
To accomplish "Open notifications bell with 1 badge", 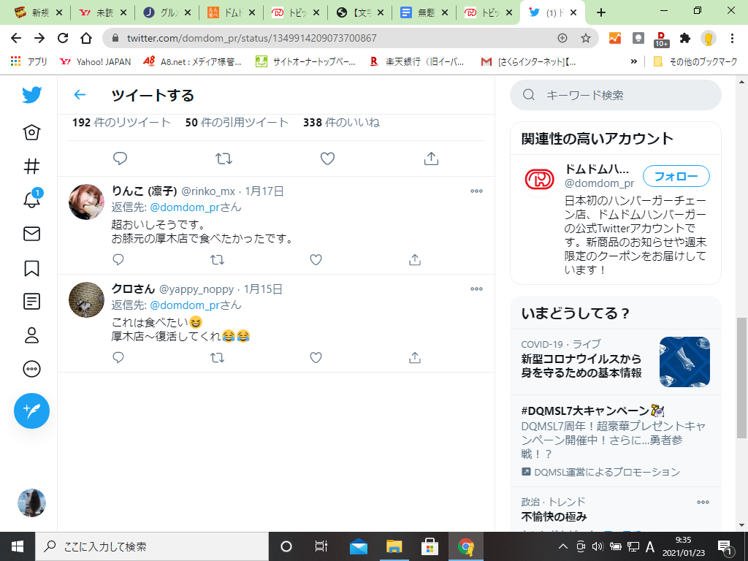I will 32,199.
